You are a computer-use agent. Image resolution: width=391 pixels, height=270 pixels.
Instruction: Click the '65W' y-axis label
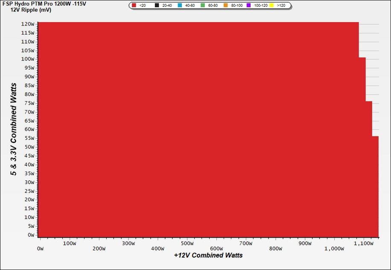coord(29,121)
